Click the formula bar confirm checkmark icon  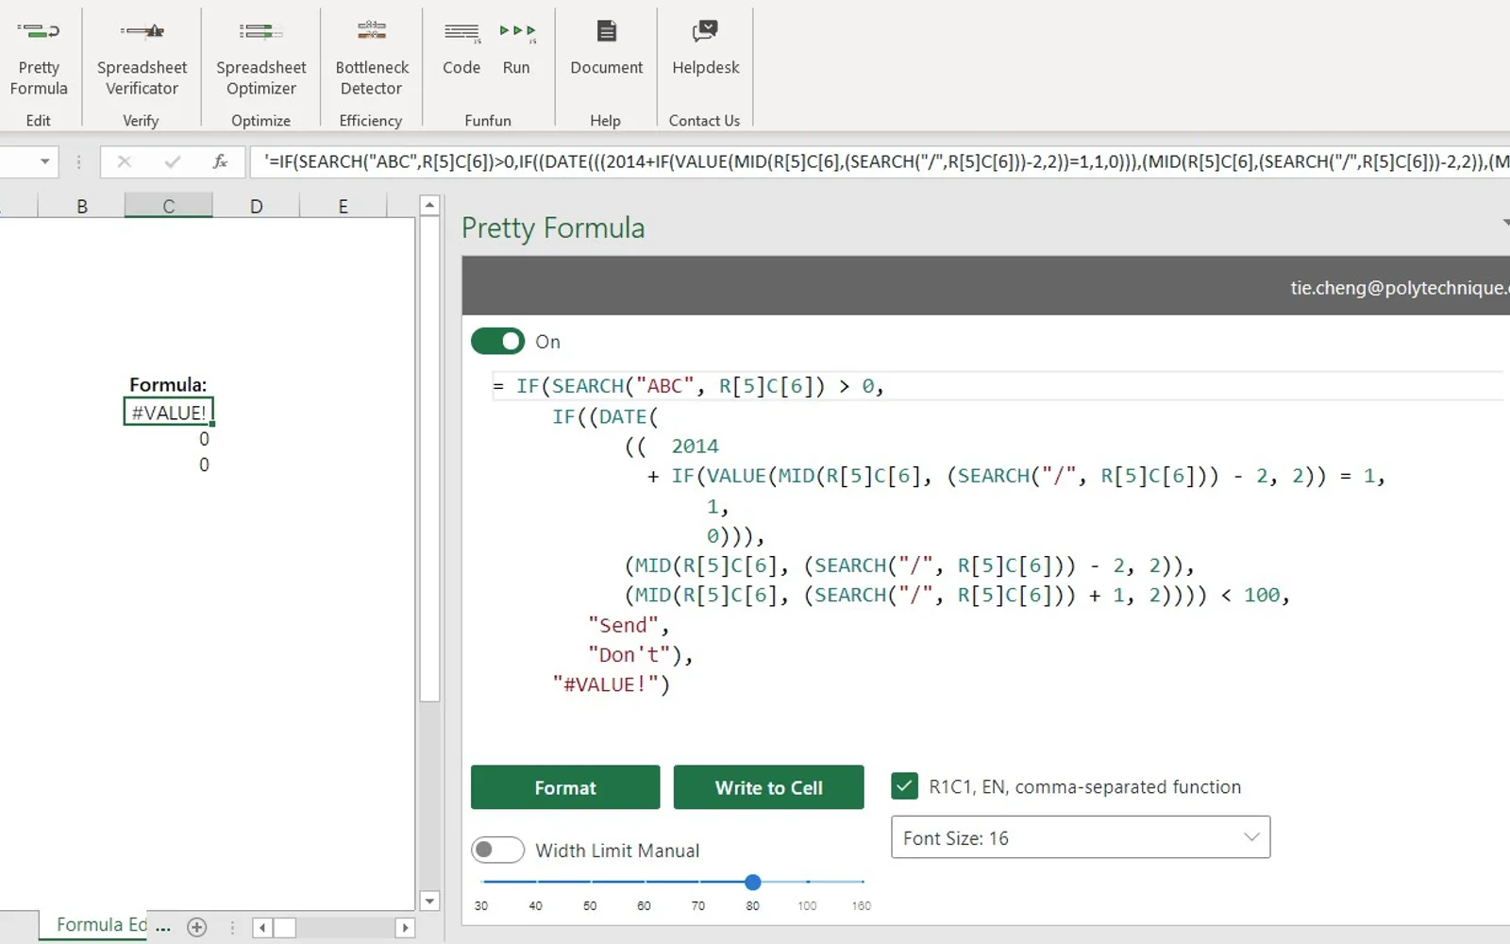(x=172, y=162)
